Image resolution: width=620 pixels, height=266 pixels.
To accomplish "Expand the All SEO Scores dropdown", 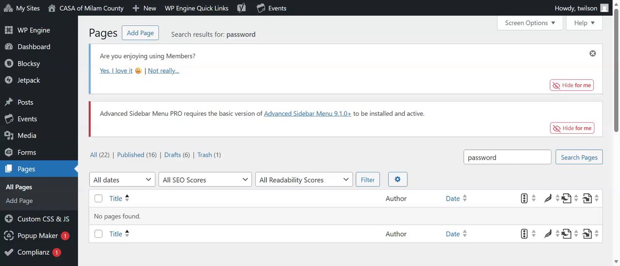I will (x=205, y=180).
